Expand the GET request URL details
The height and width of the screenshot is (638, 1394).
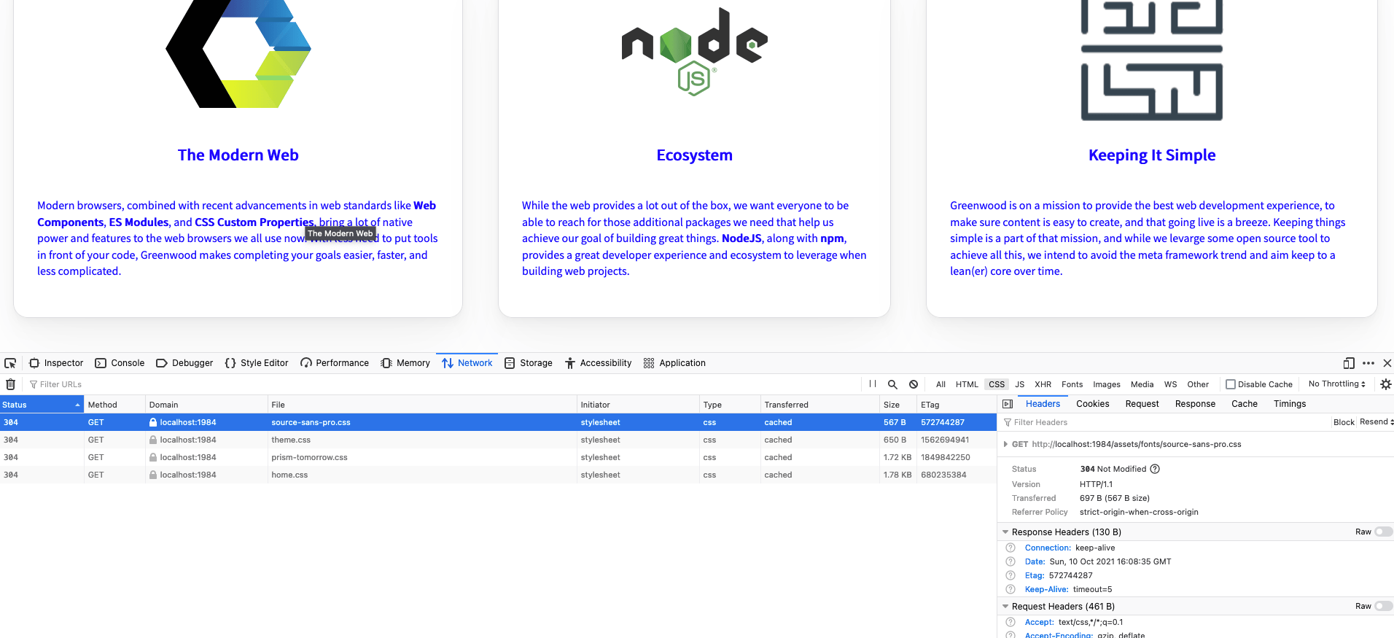1006,444
